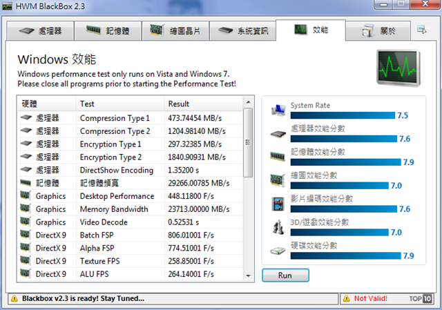Click the card icon in Video Decode row

[26, 221]
